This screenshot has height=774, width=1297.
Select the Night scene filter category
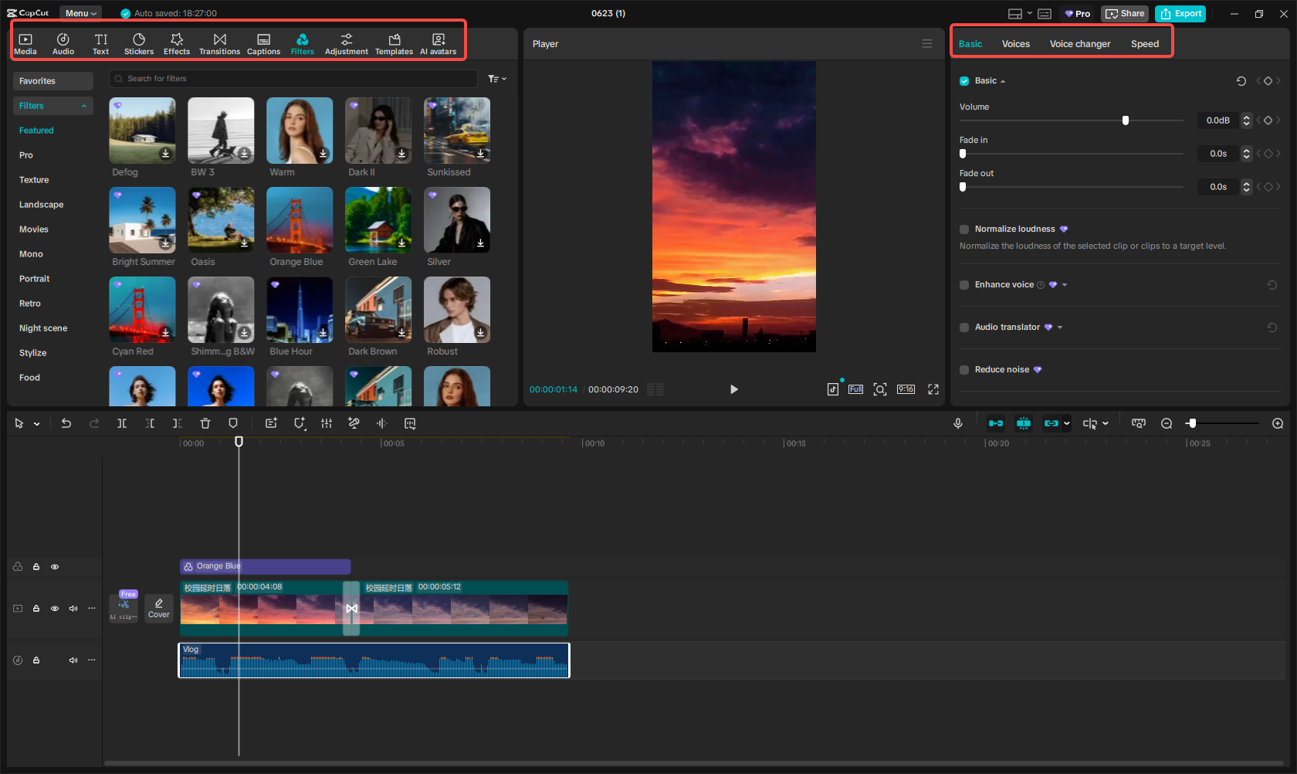[x=42, y=328]
